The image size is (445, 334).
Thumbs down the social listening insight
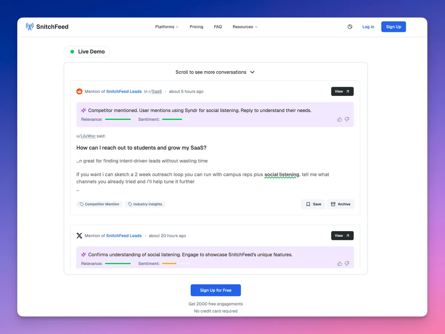[x=347, y=264]
